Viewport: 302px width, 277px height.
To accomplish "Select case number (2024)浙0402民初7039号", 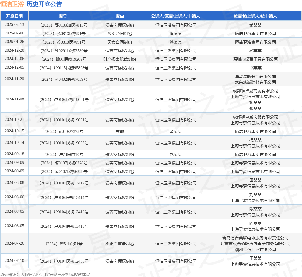I will (64, 79).
